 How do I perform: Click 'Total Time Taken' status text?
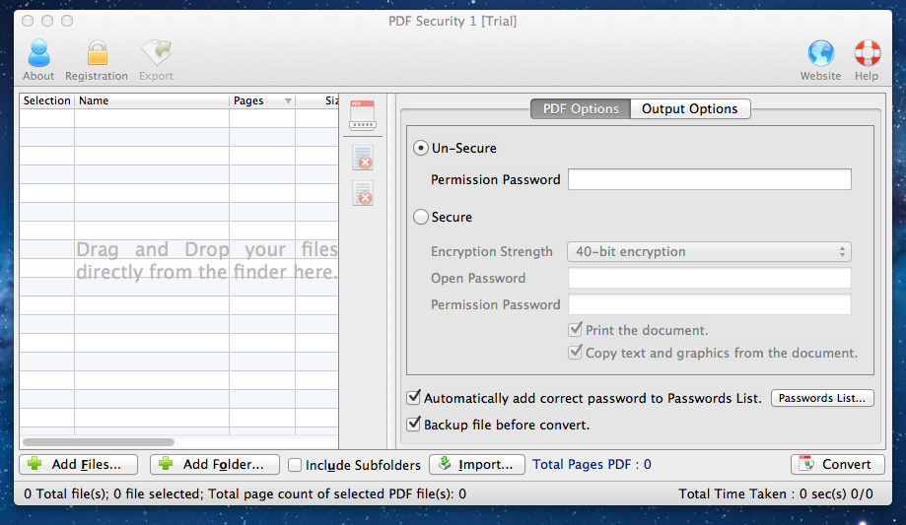(776, 493)
